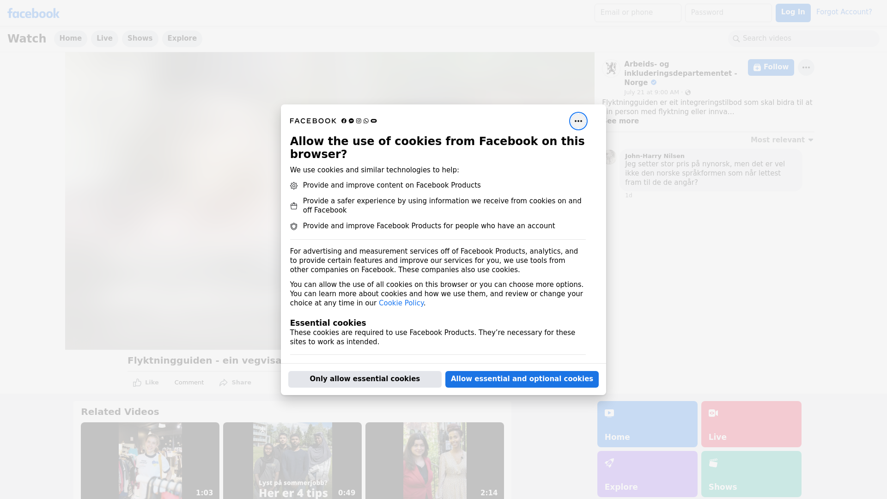Viewport: 887px width, 499px height.
Task: Click the 1d timestamp on the comment
Action: [x=628, y=195]
